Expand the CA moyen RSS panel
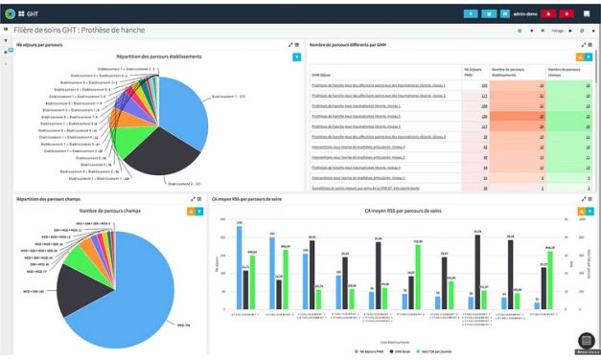This screenshot has width=601, height=360. 584,199
